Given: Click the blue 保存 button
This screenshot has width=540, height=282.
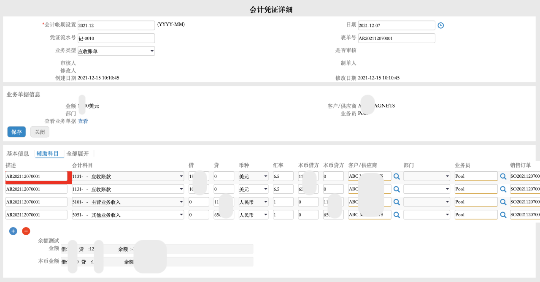Looking at the screenshot, I should (x=16, y=132).
